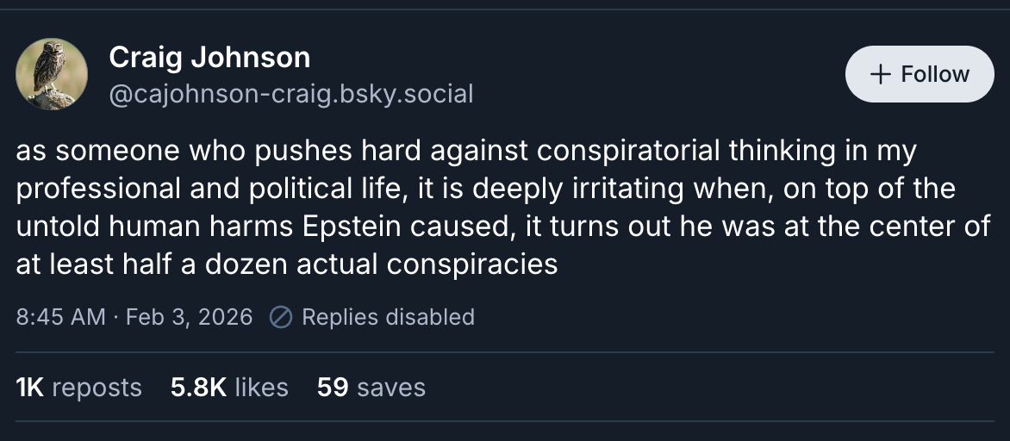Image resolution: width=1010 pixels, height=441 pixels.
Task: Click the word likes in stats row
Action: pos(261,387)
